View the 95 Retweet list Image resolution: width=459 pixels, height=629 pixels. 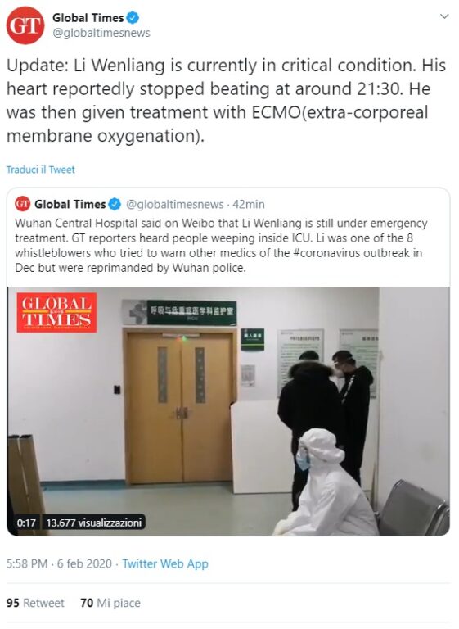tap(35, 603)
